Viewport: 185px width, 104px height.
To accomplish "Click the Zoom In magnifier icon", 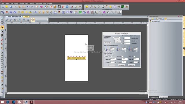I will 7,20.
